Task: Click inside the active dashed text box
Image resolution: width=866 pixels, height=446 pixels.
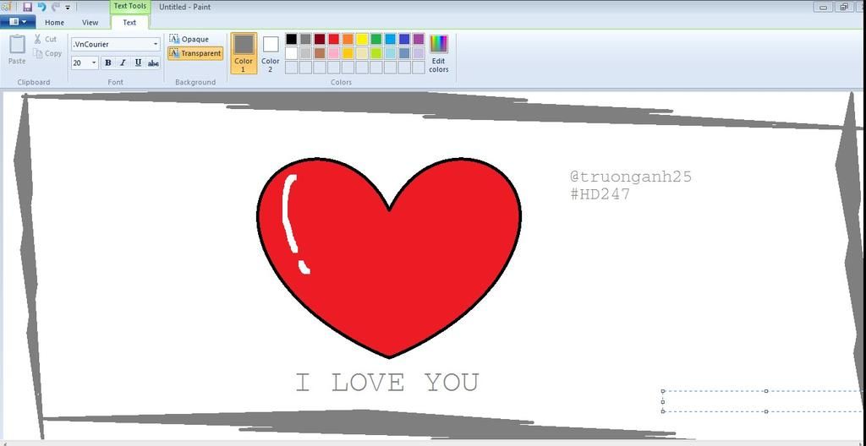Action: 762,401
